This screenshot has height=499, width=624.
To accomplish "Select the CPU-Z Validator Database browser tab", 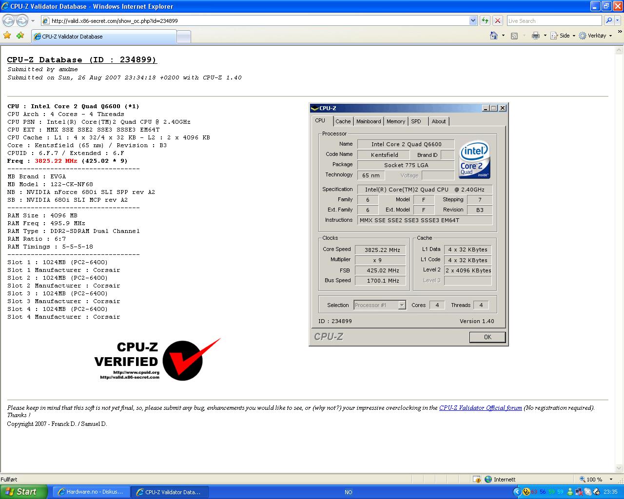I will (x=103, y=37).
